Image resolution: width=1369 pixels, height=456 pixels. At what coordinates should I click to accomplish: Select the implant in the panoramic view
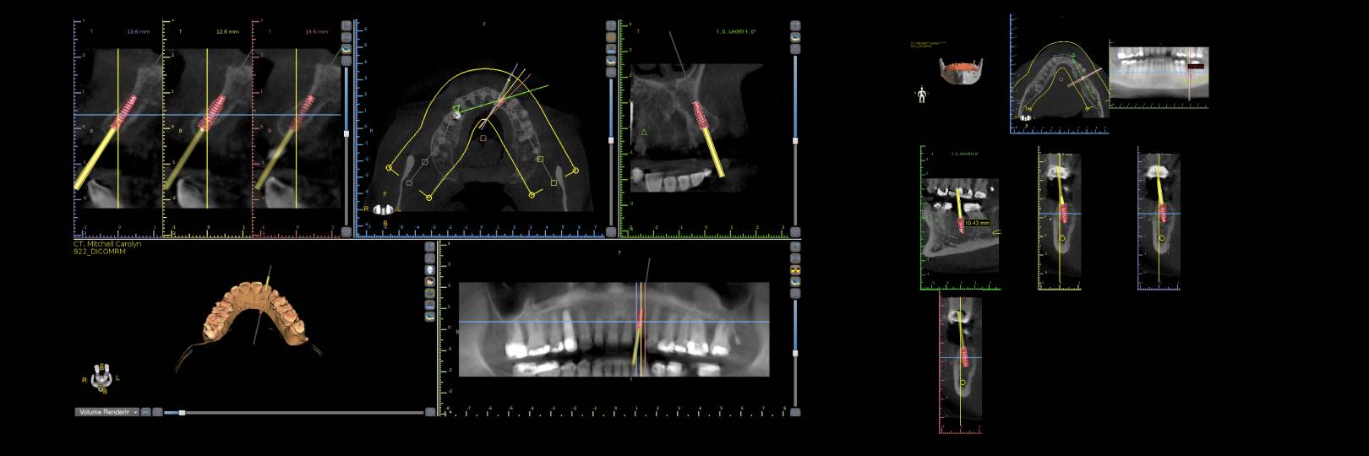coord(640,320)
